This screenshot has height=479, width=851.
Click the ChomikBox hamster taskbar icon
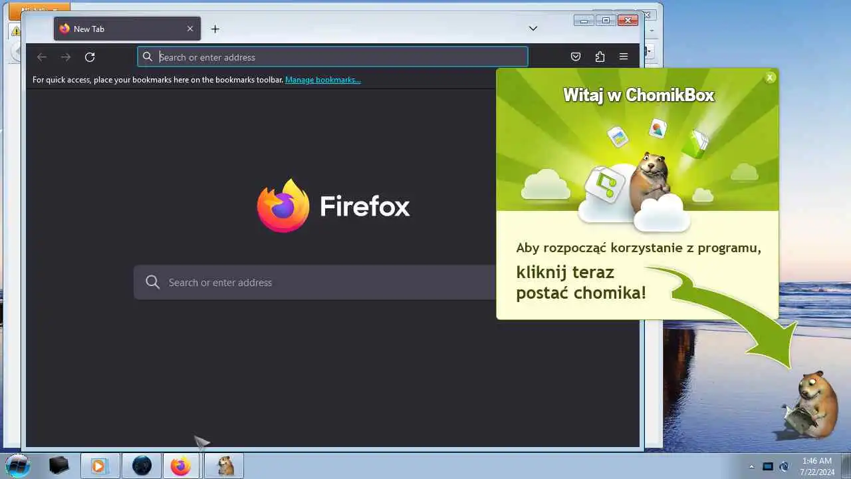point(225,466)
